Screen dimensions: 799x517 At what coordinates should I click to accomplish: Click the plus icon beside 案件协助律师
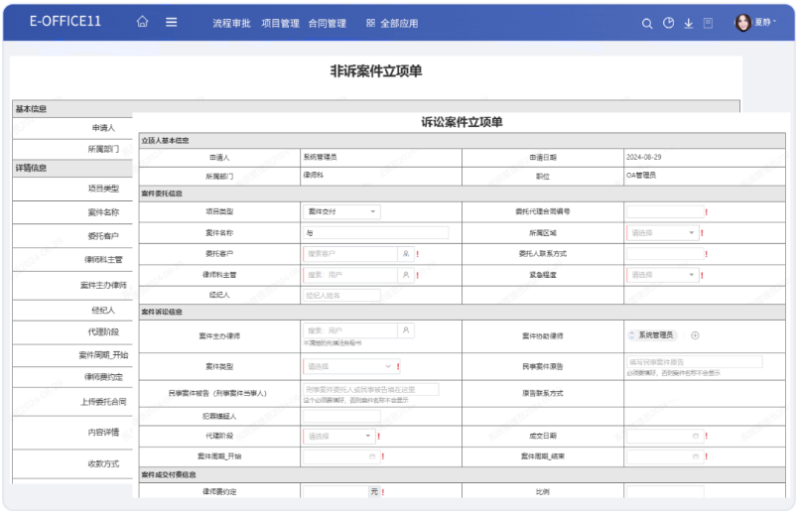(x=695, y=335)
